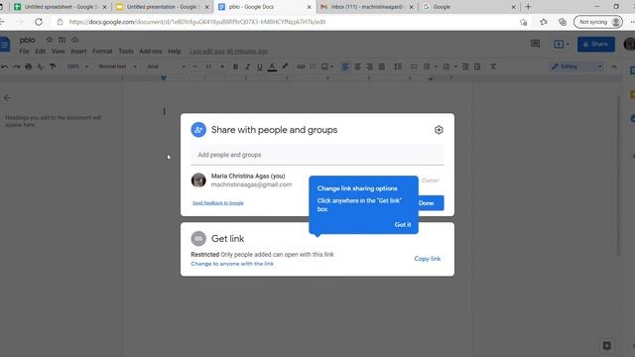
Task: Click the blue Share button in the header
Action: (596, 44)
